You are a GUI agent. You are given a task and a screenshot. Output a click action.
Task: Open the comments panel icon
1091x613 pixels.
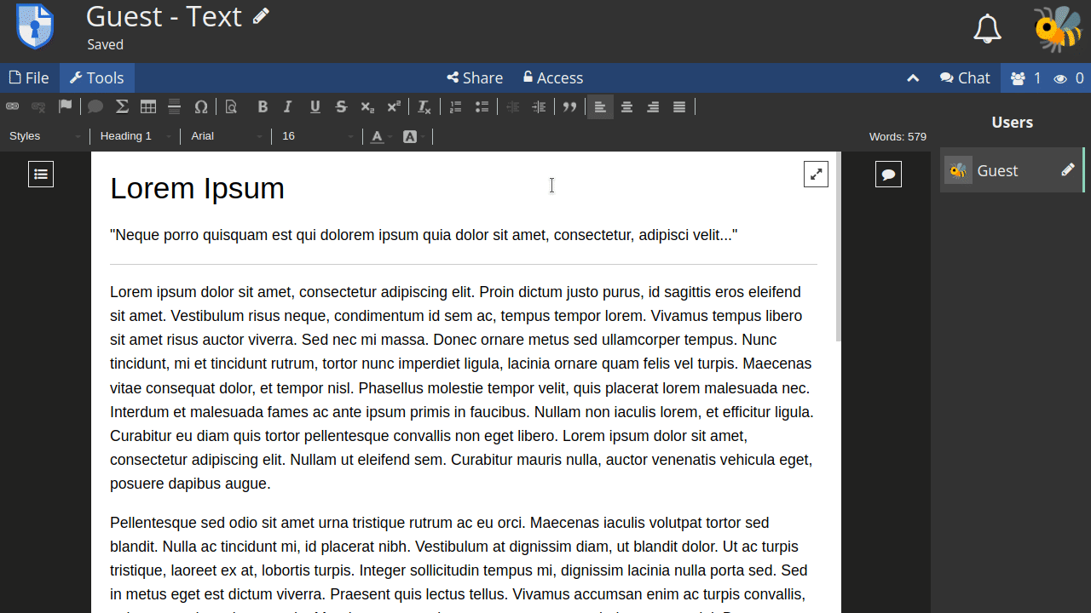(888, 174)
